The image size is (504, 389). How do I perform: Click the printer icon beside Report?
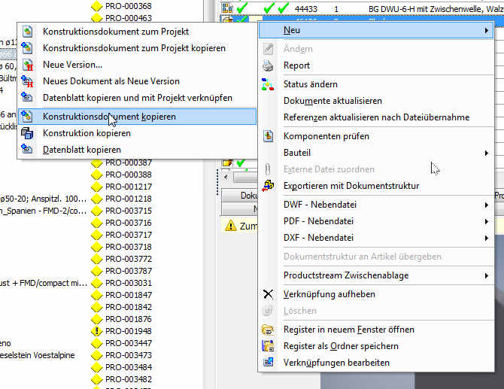(x=269, y=65)
